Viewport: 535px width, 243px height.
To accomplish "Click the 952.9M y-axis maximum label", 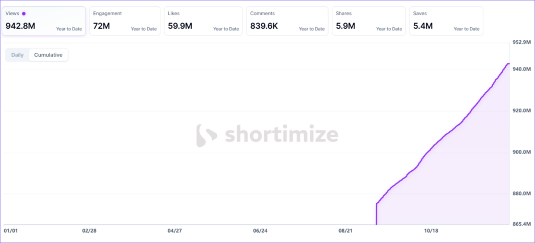I will coord(522,42).
